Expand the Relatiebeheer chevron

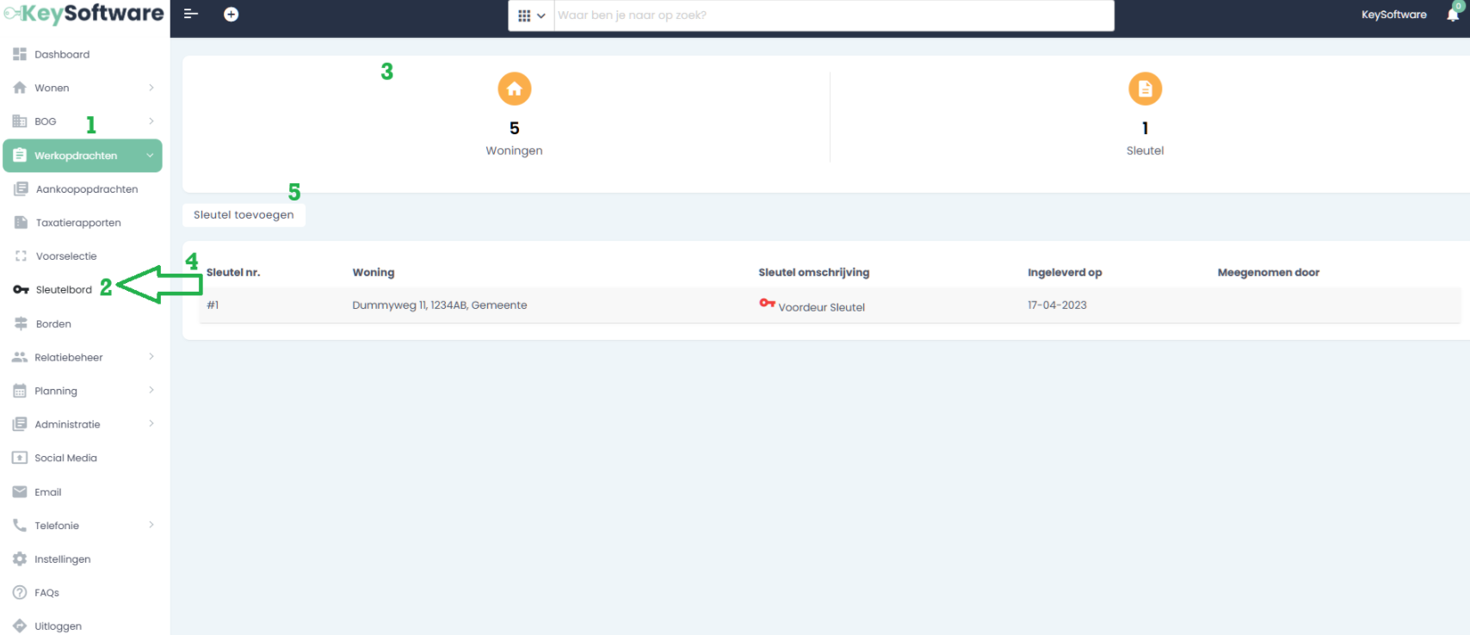pos(151,357)
